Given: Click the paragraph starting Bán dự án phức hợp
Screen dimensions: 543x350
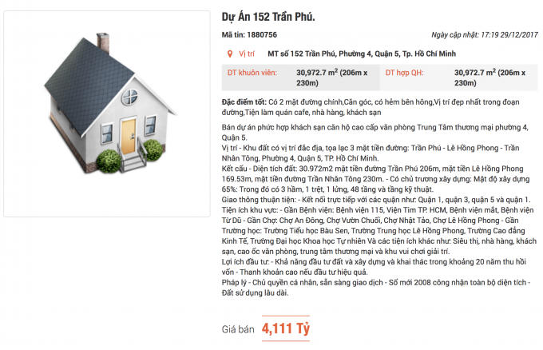Looking at the screenshot, I should point(375,133).
